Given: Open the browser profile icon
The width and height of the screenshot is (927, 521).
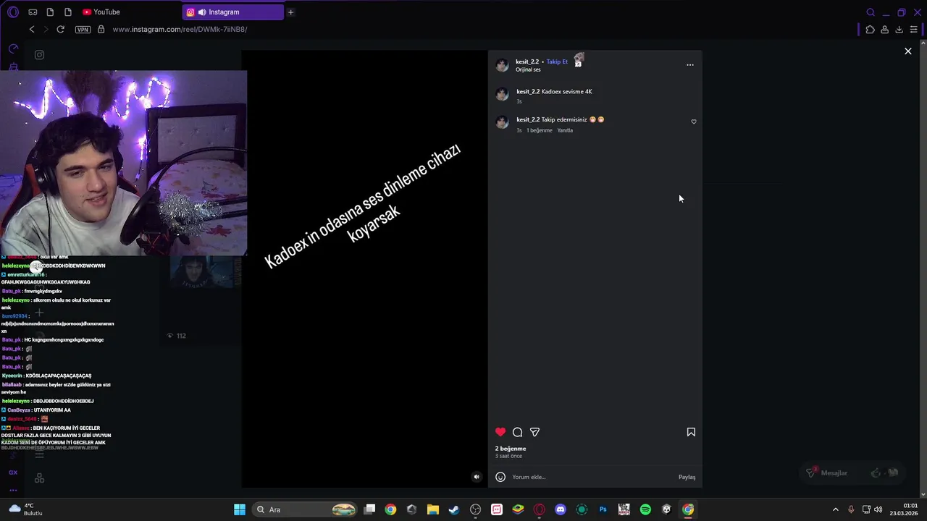Looking at the screenshot, I should (885, 30).
